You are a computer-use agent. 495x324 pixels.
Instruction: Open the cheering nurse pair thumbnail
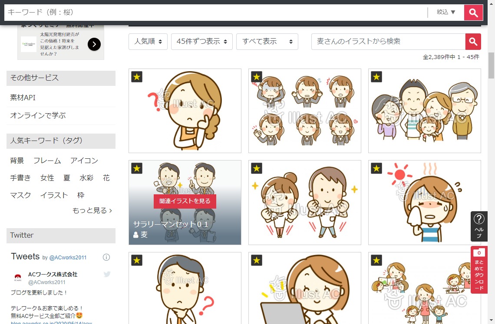(305, 203)
